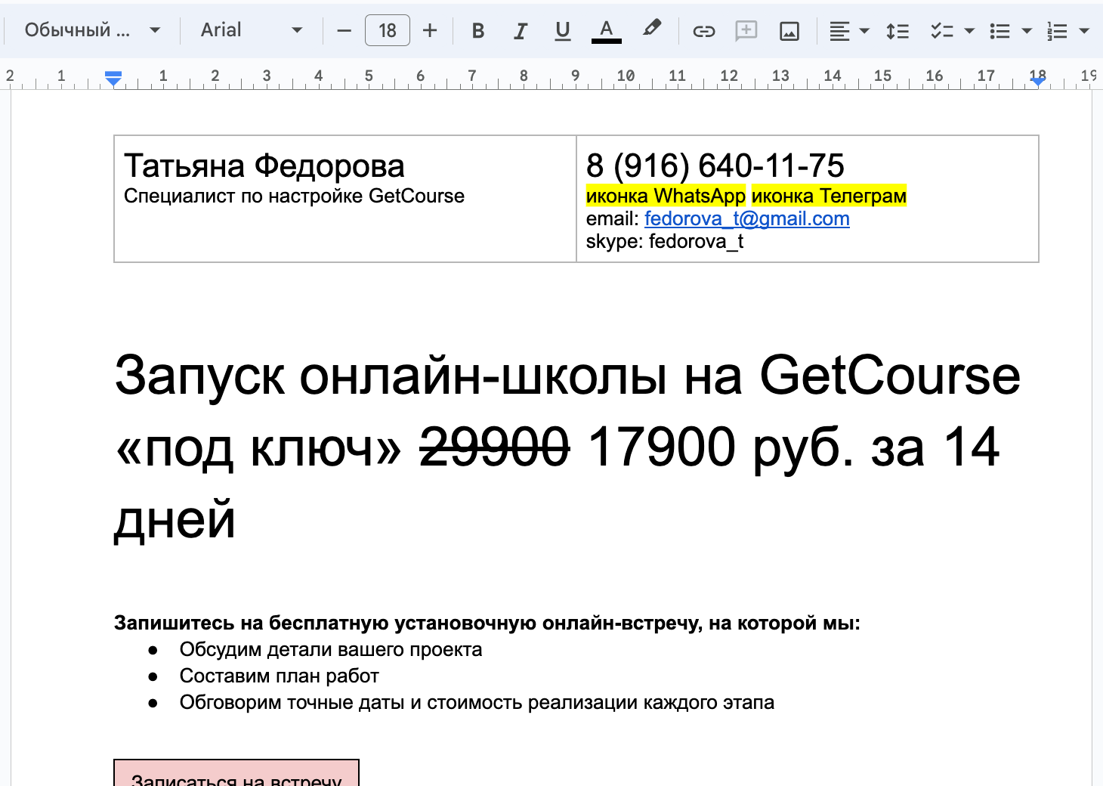
Task: Click the bullet "Обсудим детали вашего проекта"
Action: pyautogui.click(x=331, y=649)
